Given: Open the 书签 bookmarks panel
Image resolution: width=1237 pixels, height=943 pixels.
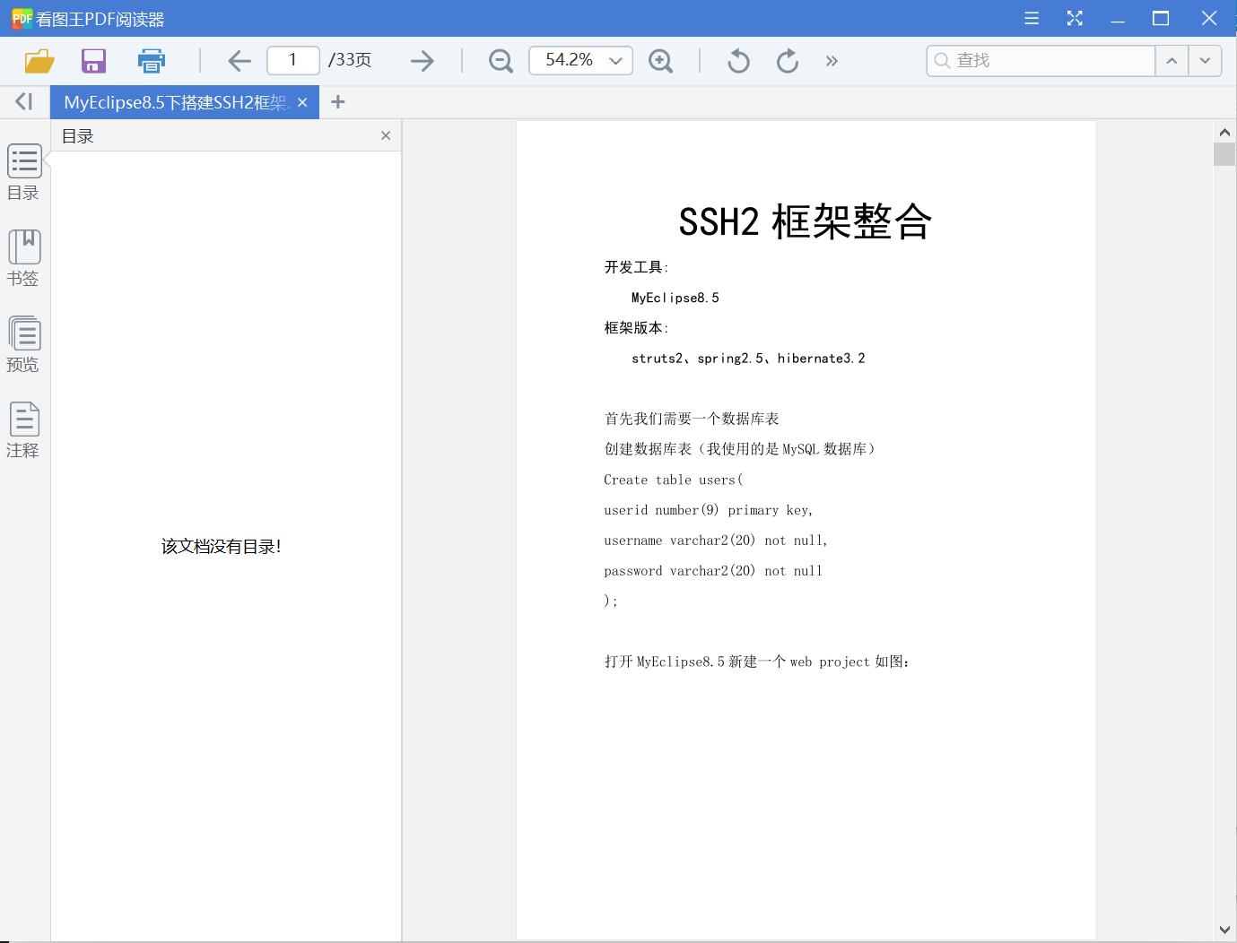Looking at the screenshot, I should (24, 258).
